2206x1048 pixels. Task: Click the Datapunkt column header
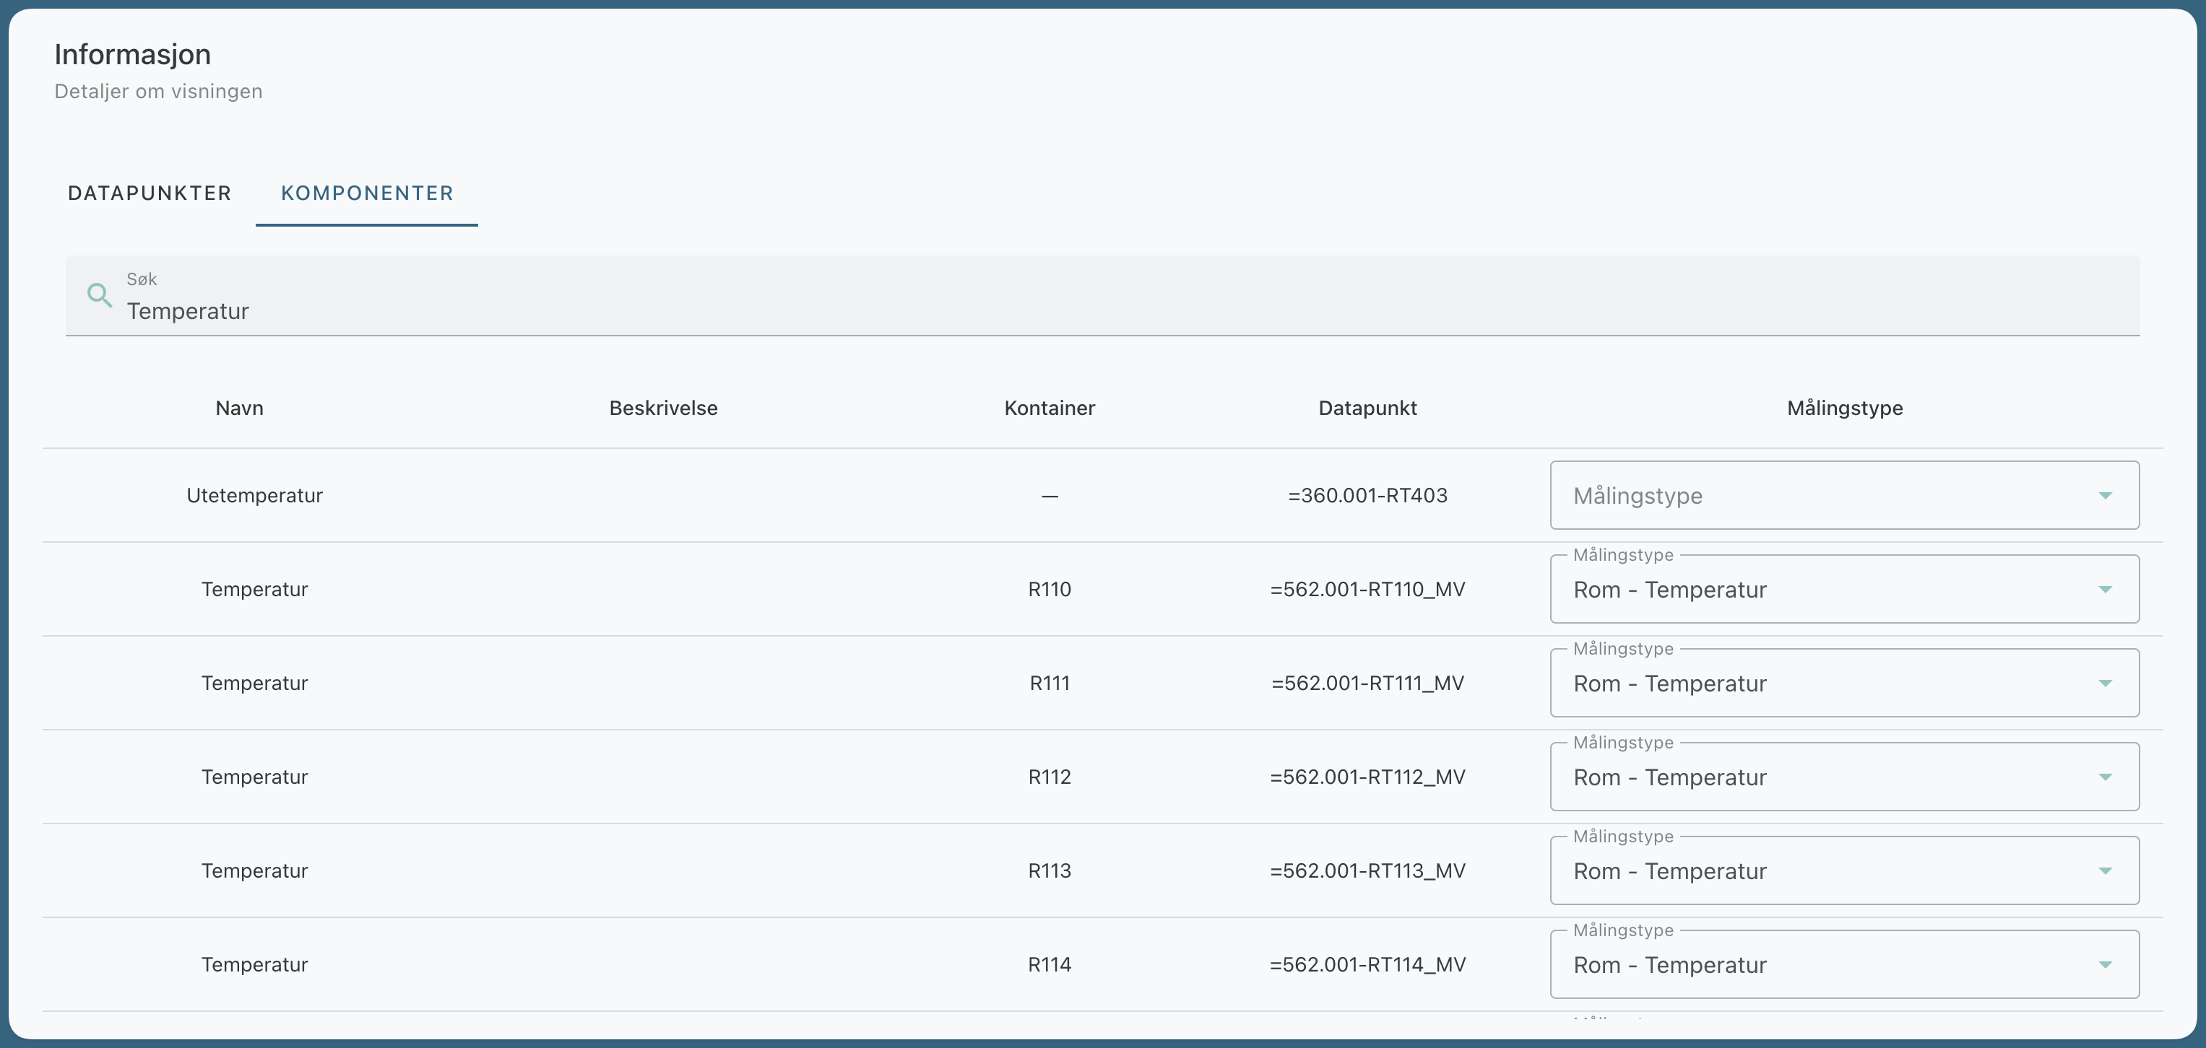(1367, 408)
